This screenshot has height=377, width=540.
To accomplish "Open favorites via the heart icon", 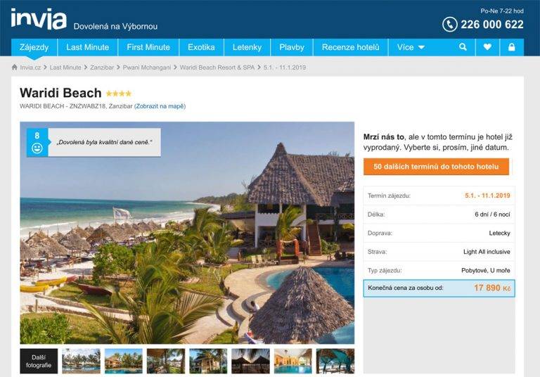I will pos(487,47).
